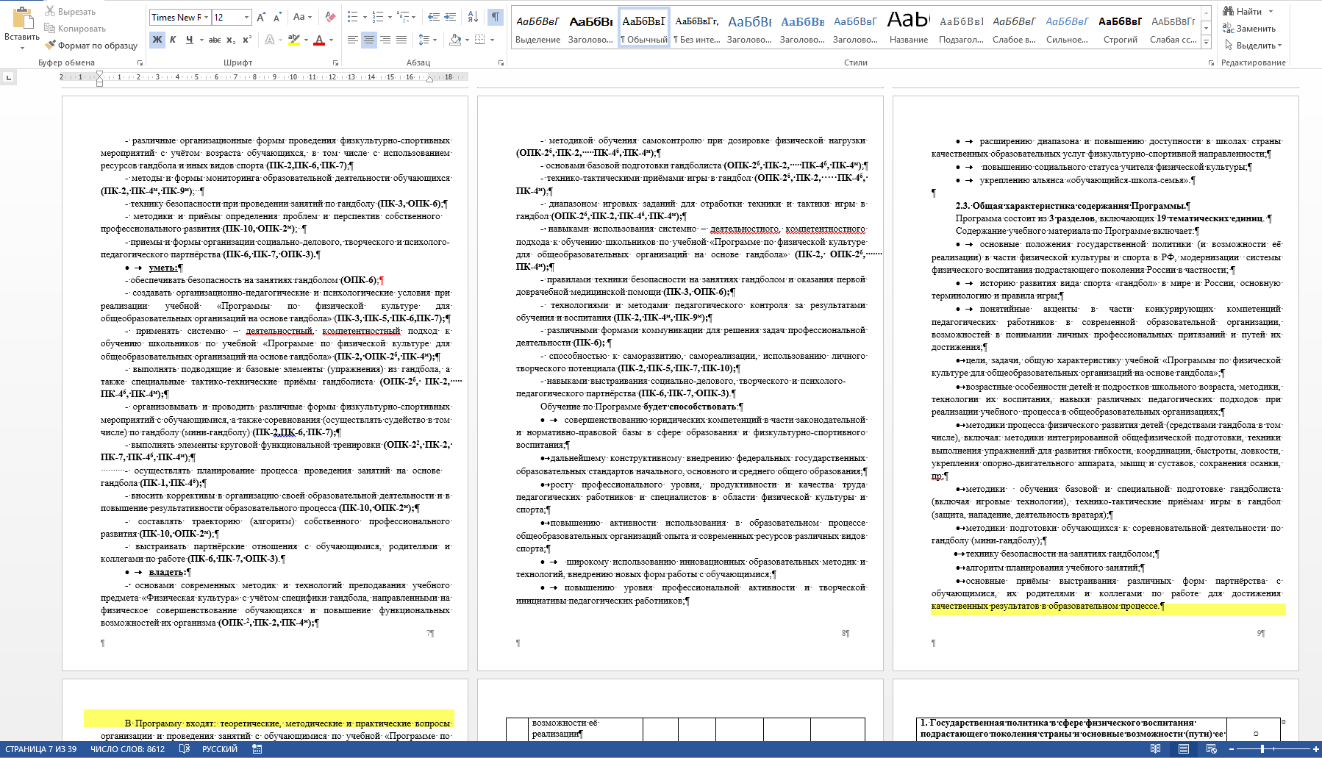Justify the paragraph text
Image resolution: width=1322 pixels, height=758 pixels.
coord(401,40)
